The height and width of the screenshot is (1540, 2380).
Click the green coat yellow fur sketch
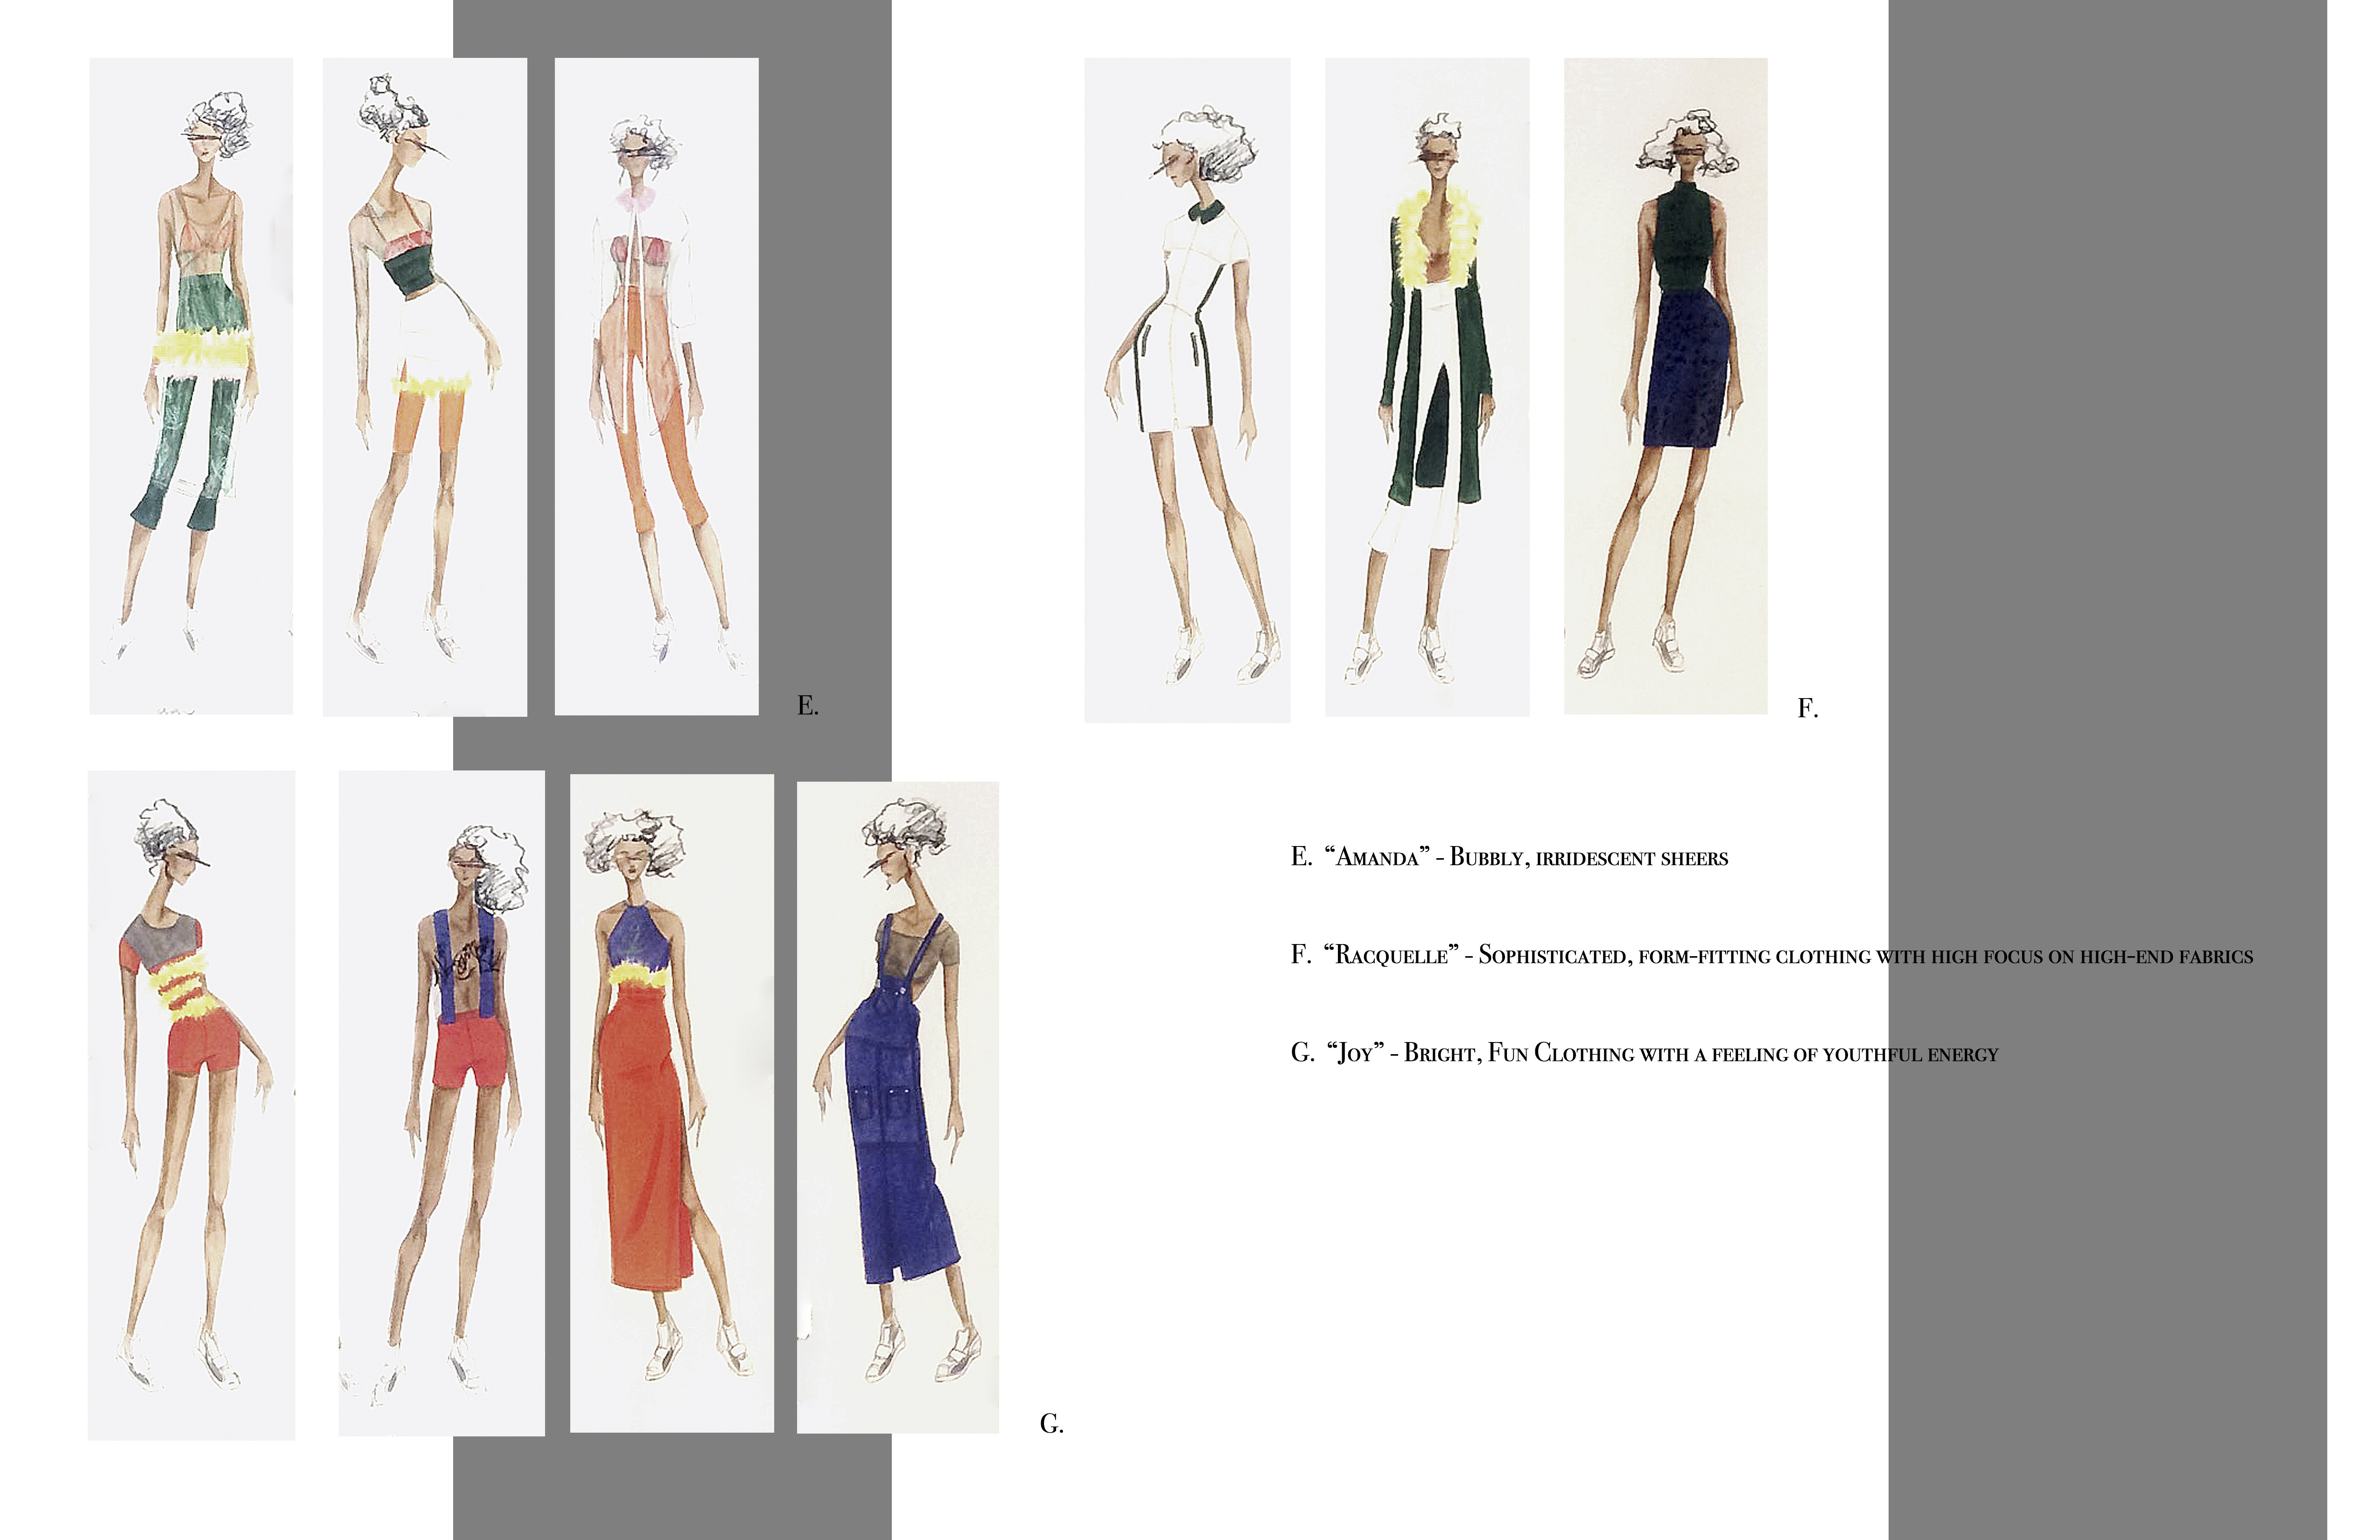tap(1427, 386)
